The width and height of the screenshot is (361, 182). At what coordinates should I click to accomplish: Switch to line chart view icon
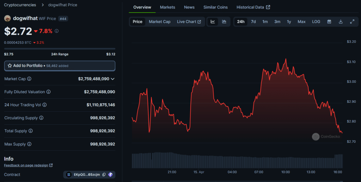click(213, 22)
